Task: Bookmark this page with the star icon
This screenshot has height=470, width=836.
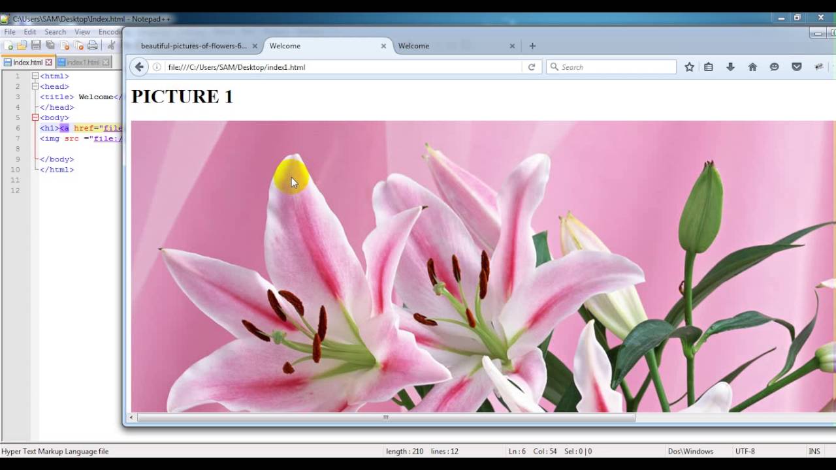Action: tap(689, 67)
